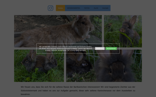Open the photo of the rabbit eating a leaf
The width and height of the screenshot is (156, 97).
coord(123,31)
